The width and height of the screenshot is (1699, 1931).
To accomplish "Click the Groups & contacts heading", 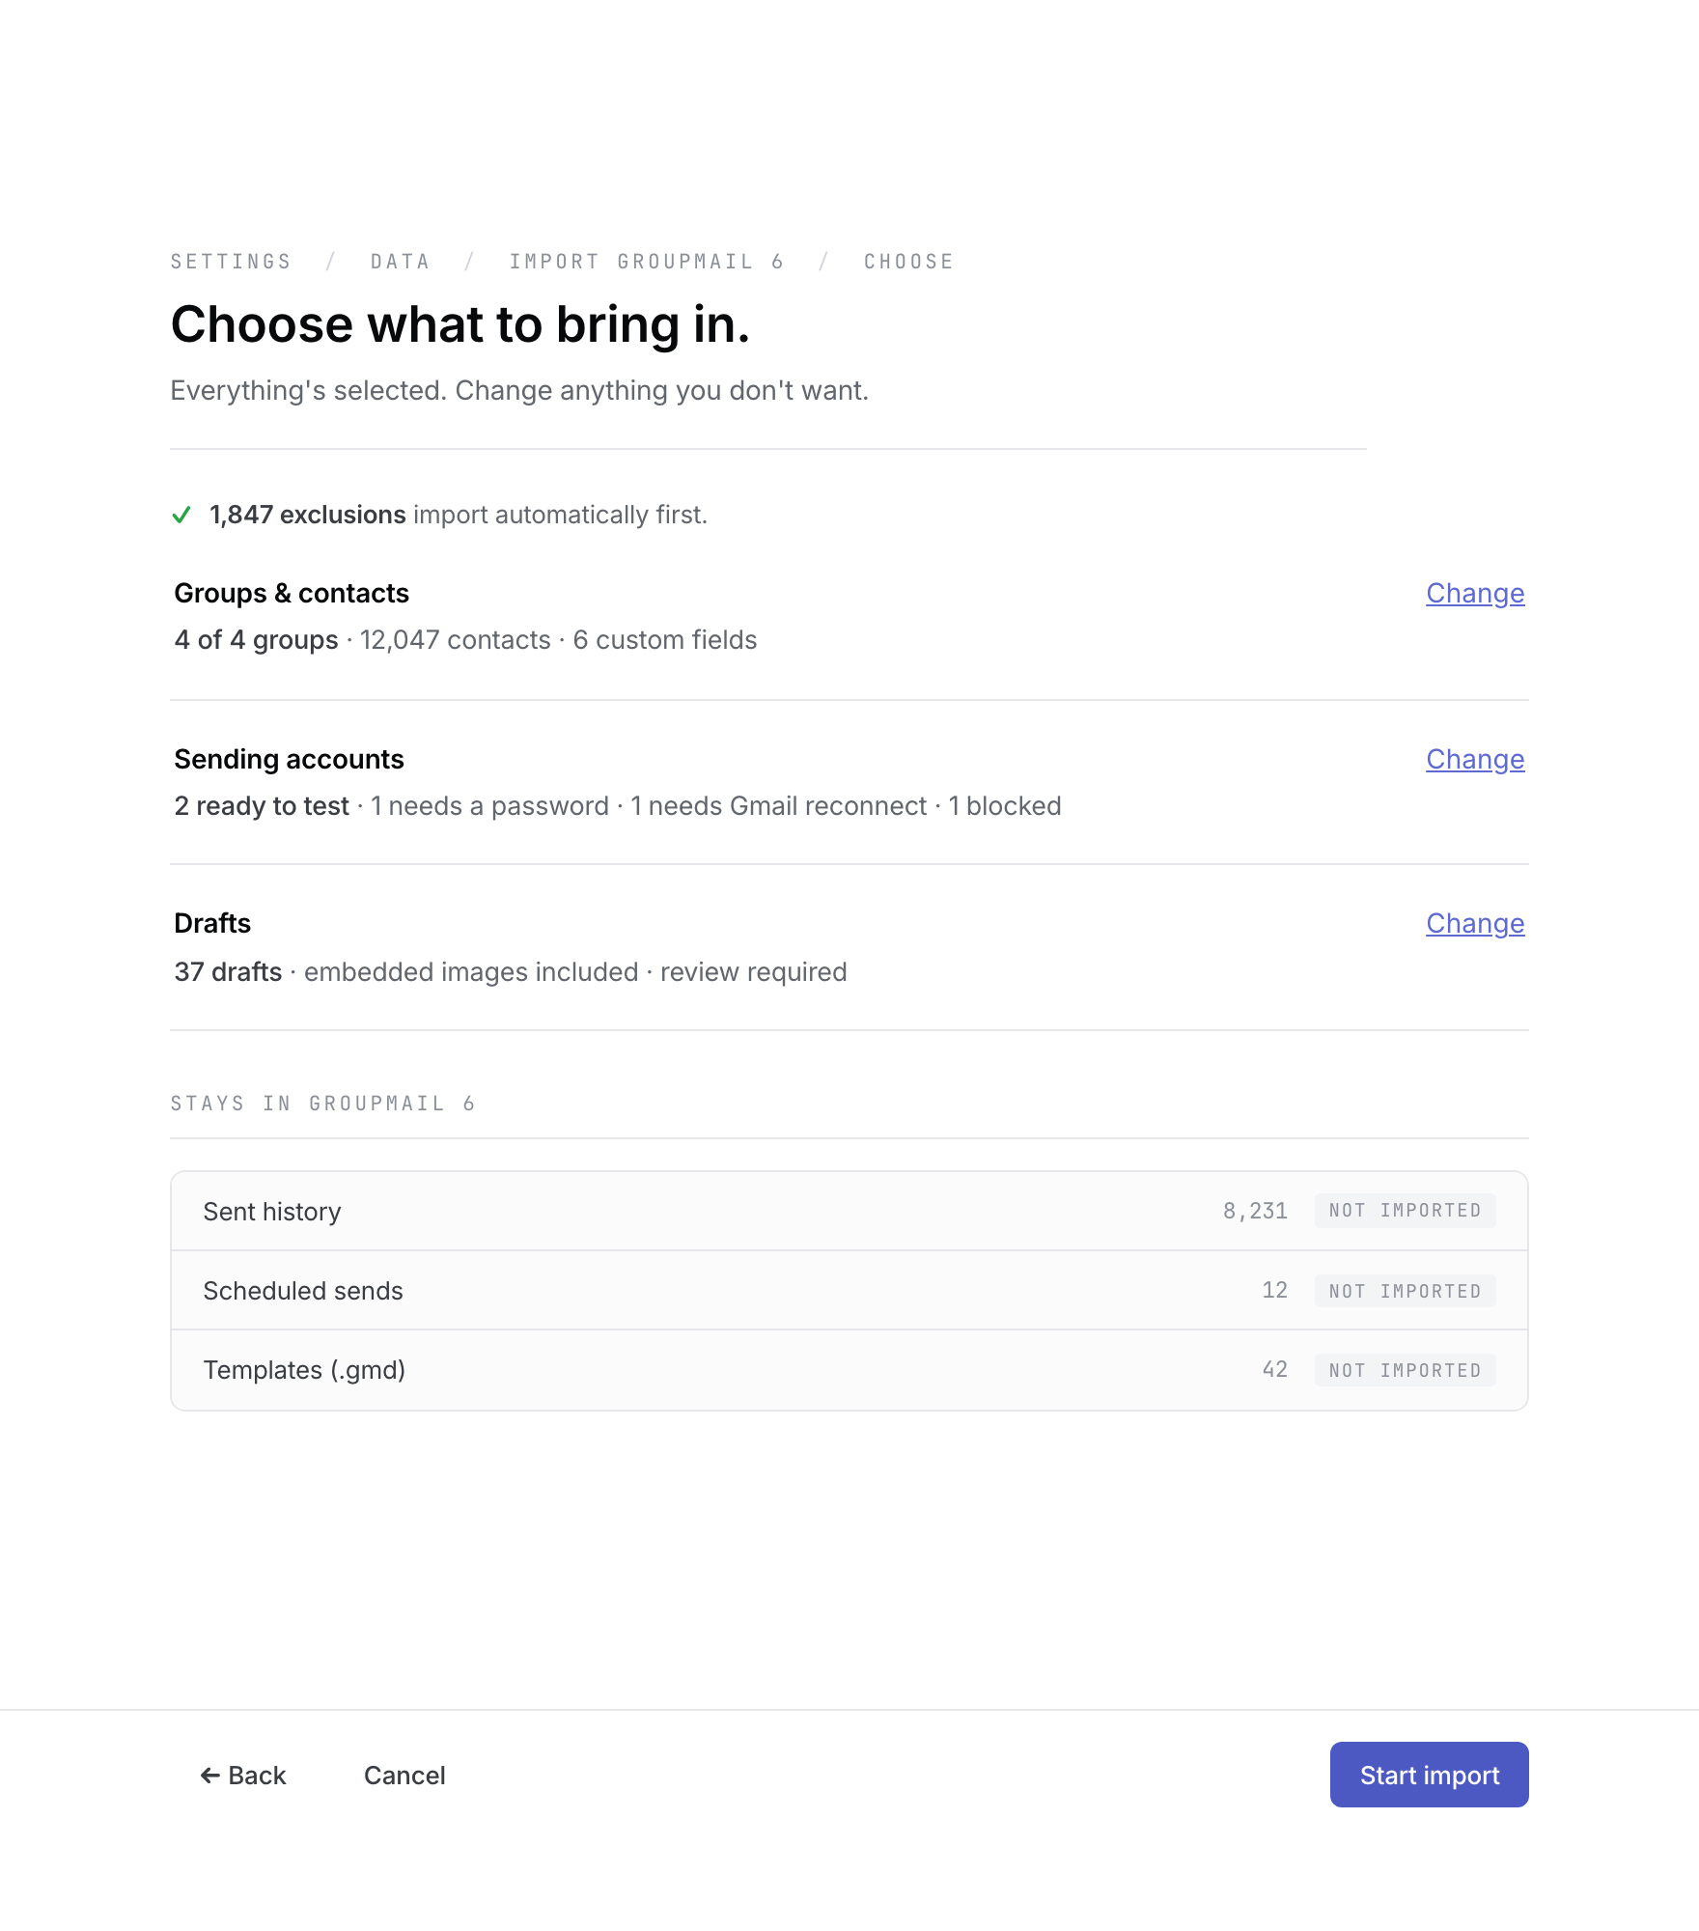I will click(292, 593).
